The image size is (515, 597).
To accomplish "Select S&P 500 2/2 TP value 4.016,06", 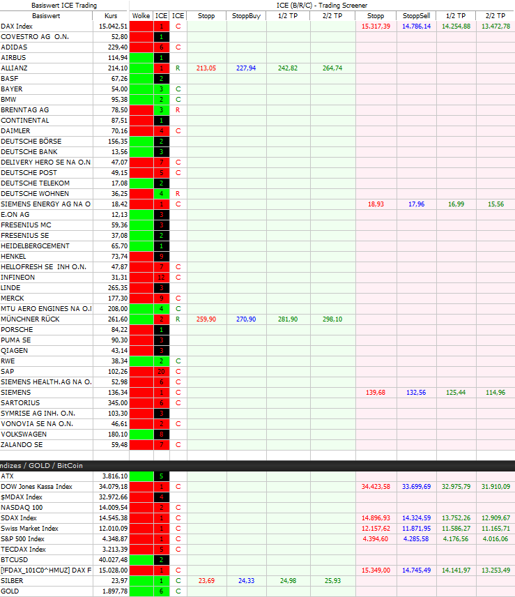I will tap(495, 539).
